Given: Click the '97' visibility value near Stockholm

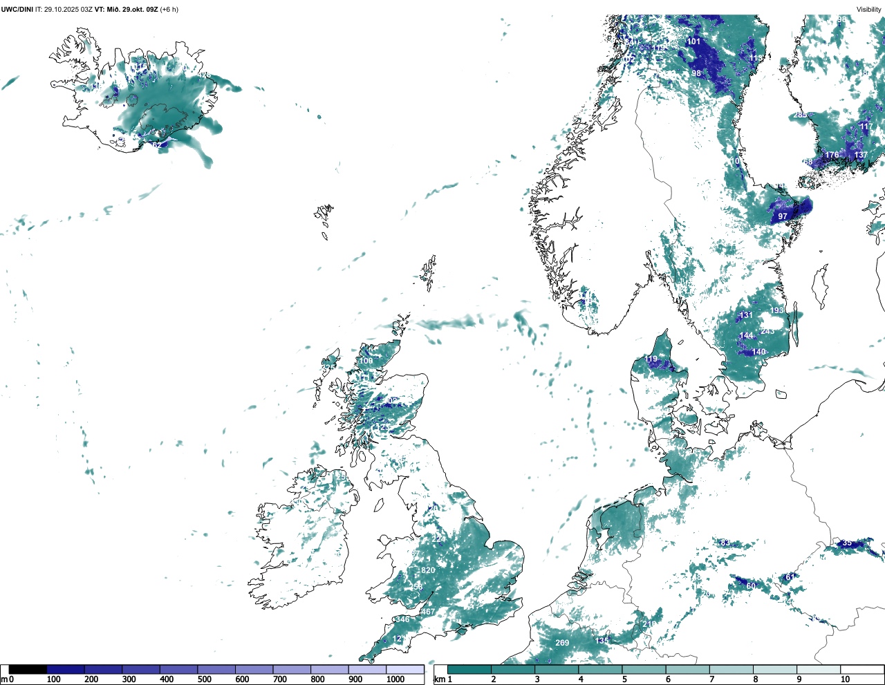Looking at the screenshot, I should coord(783,216).
